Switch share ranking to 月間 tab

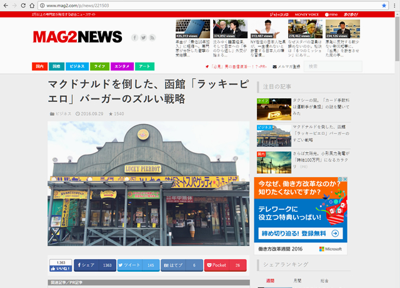pyautogui.click(x=297, y=281)
